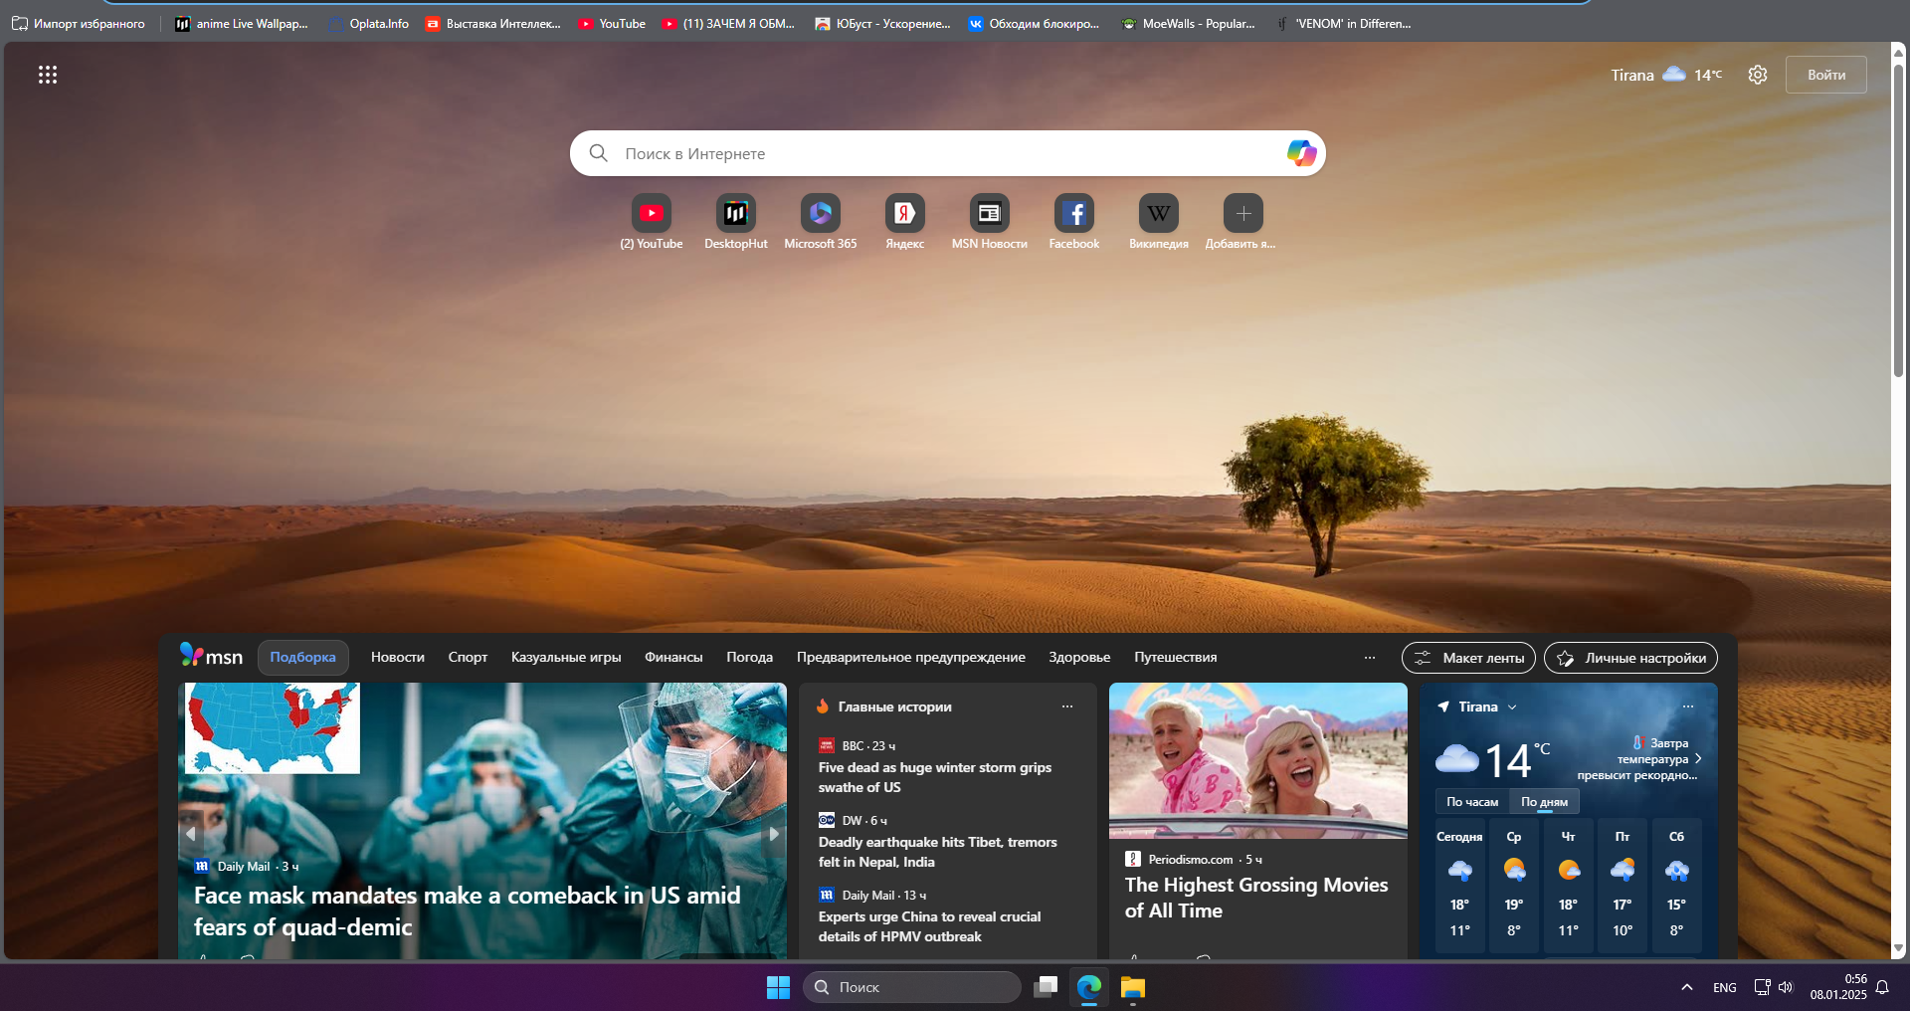Open the Обходим блокиро... bookmark
Screen dimensions: 1910x1011
point(1034,24)
